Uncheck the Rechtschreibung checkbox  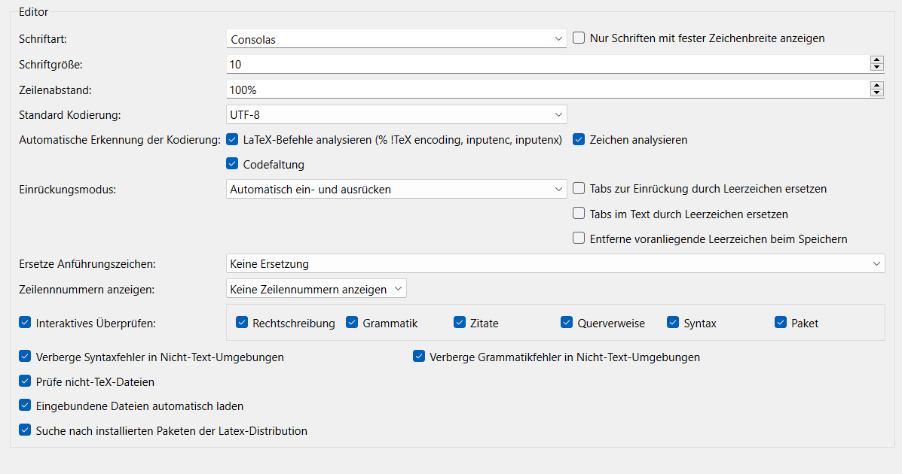[x=242, y=322]
